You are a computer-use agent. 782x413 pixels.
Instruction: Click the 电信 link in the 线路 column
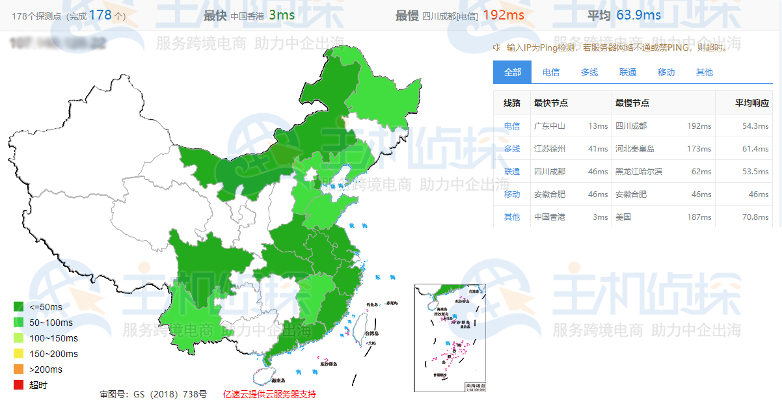tap(511, 126)
